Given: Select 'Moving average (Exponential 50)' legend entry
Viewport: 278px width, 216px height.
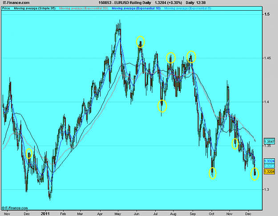Looking at the screenshot, I should tap(84, 8).
